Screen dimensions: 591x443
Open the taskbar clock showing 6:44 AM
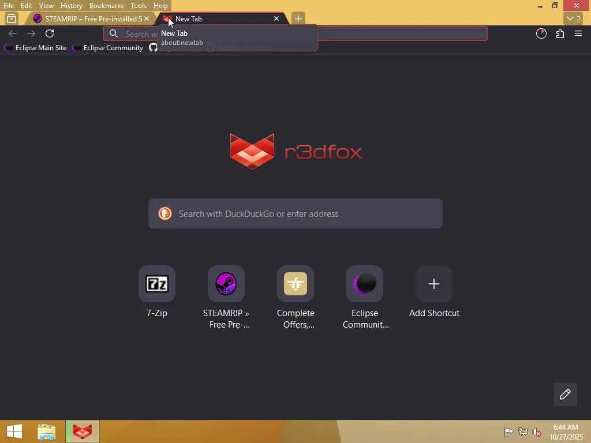(566, 431)
